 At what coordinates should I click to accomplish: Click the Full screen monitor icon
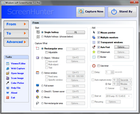[37, 85]
